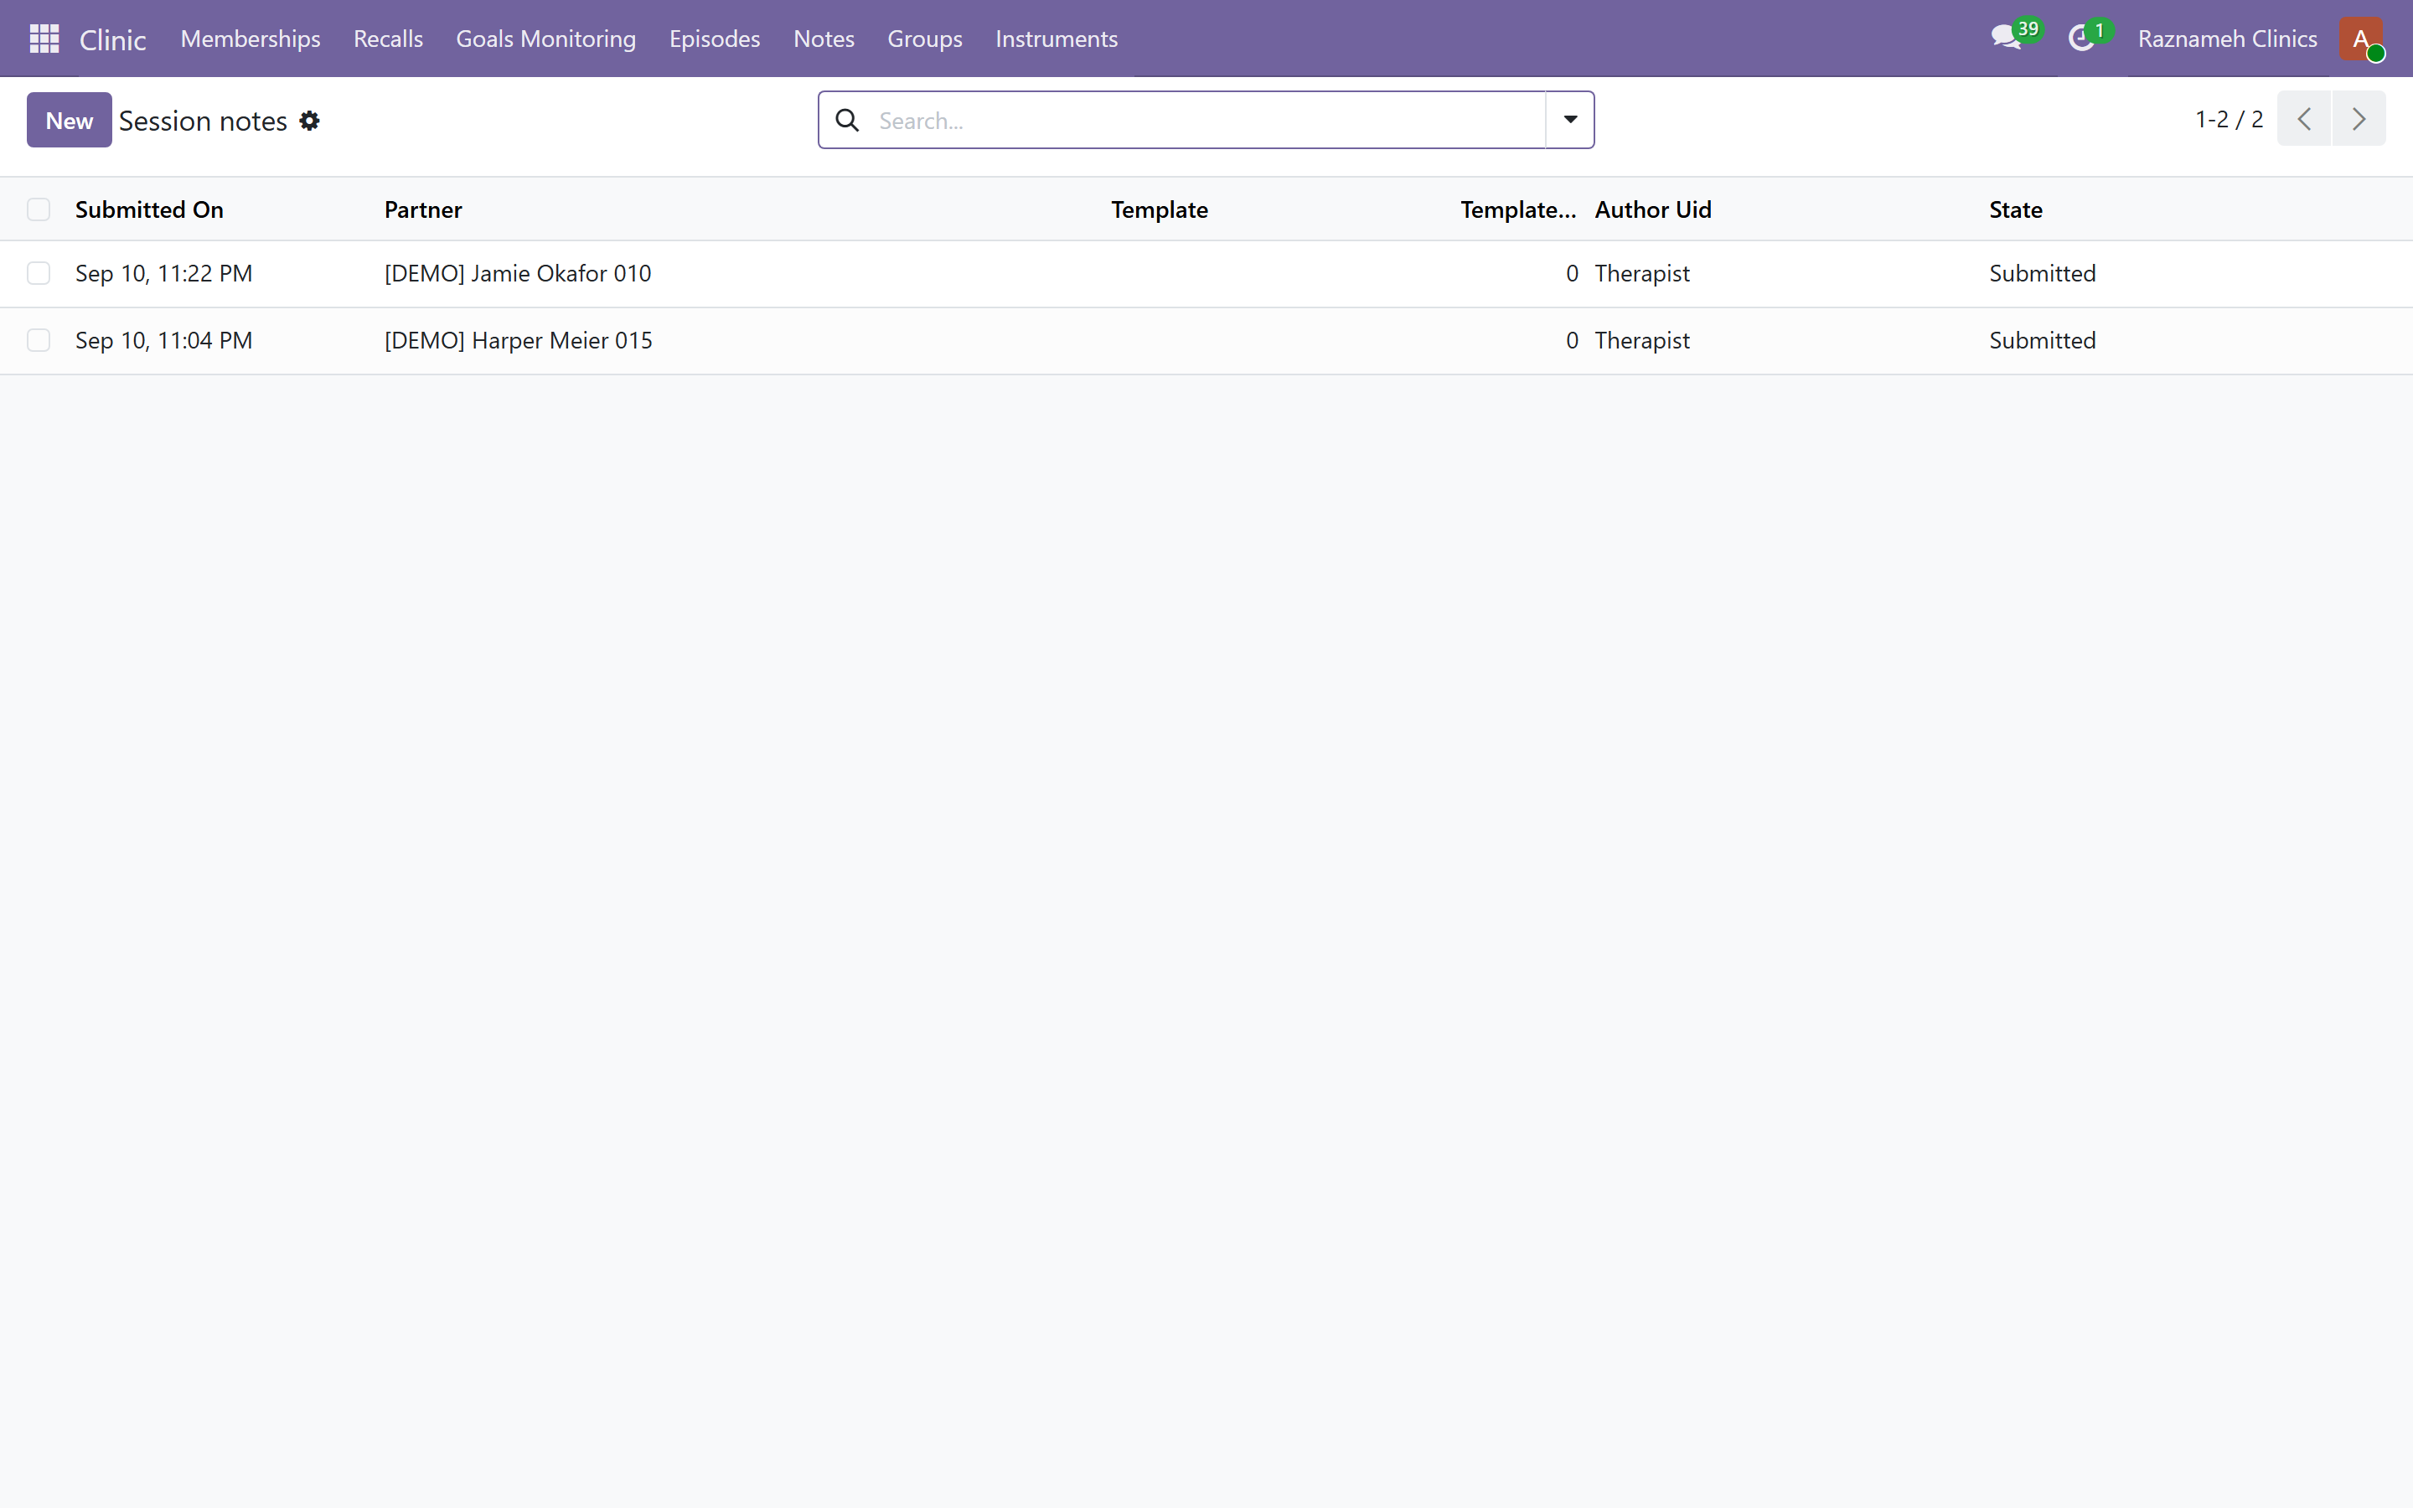Click Therapist in the Jamie Okafor row
This screenshot has width=2413, height=1508.
(x=1642, y=273)
